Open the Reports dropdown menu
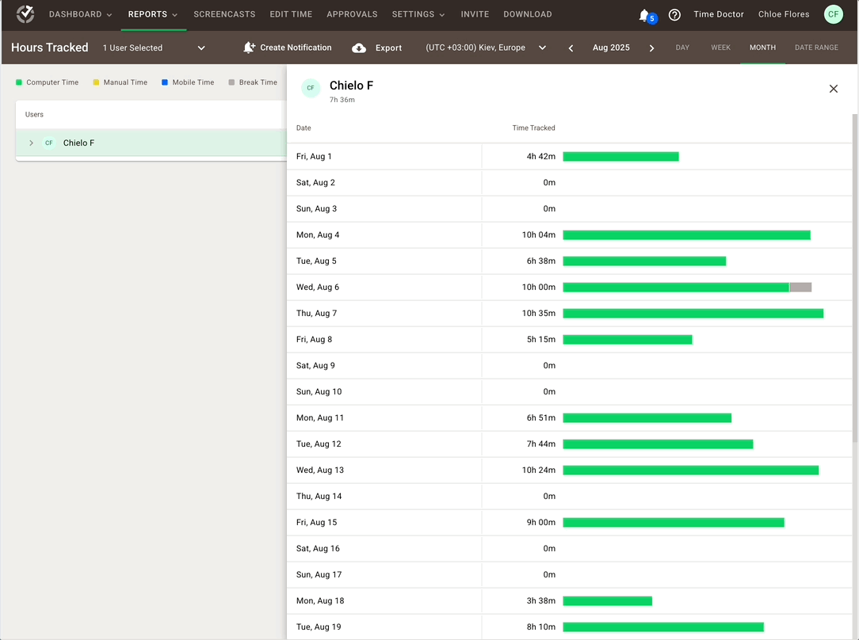 (153, 15)
